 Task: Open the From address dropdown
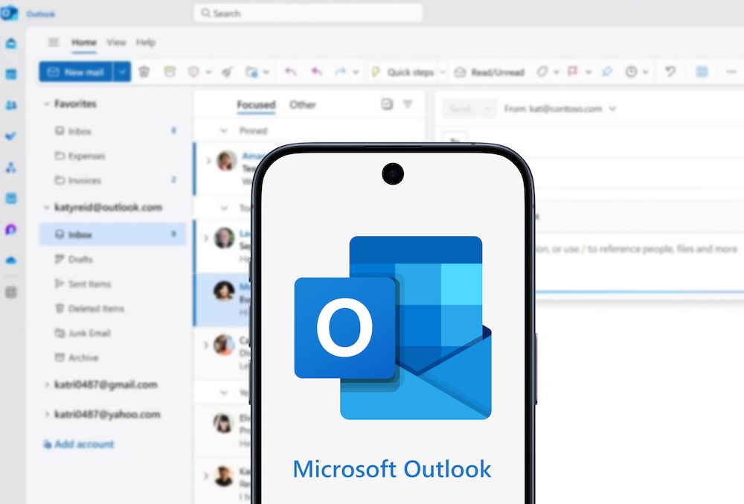point(612,109)
